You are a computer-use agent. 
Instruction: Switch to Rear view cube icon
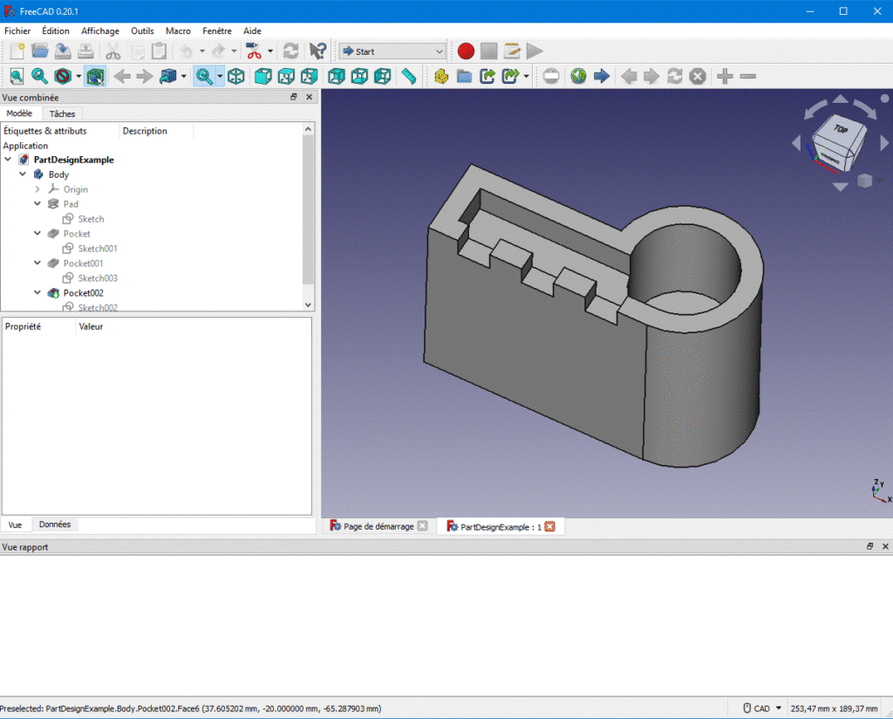pos(336,76)
